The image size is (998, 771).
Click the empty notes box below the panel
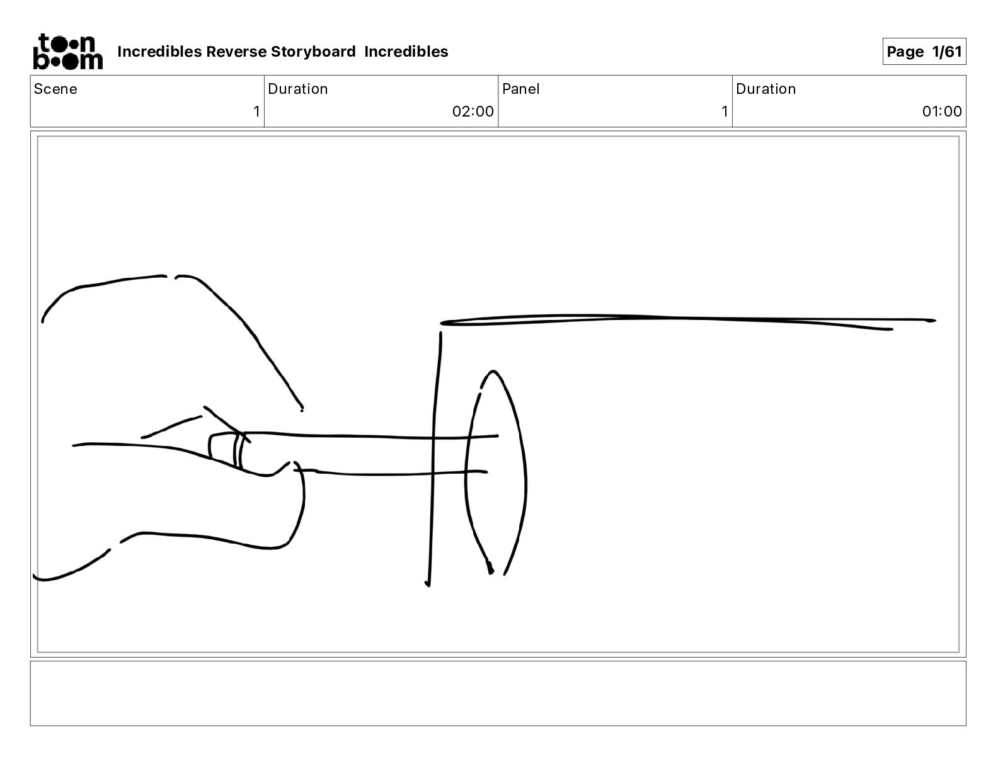498,694
